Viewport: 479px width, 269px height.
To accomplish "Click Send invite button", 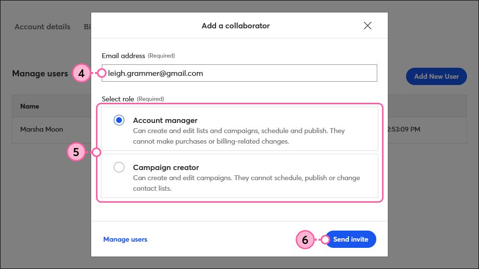I will [x=350, y=239].
